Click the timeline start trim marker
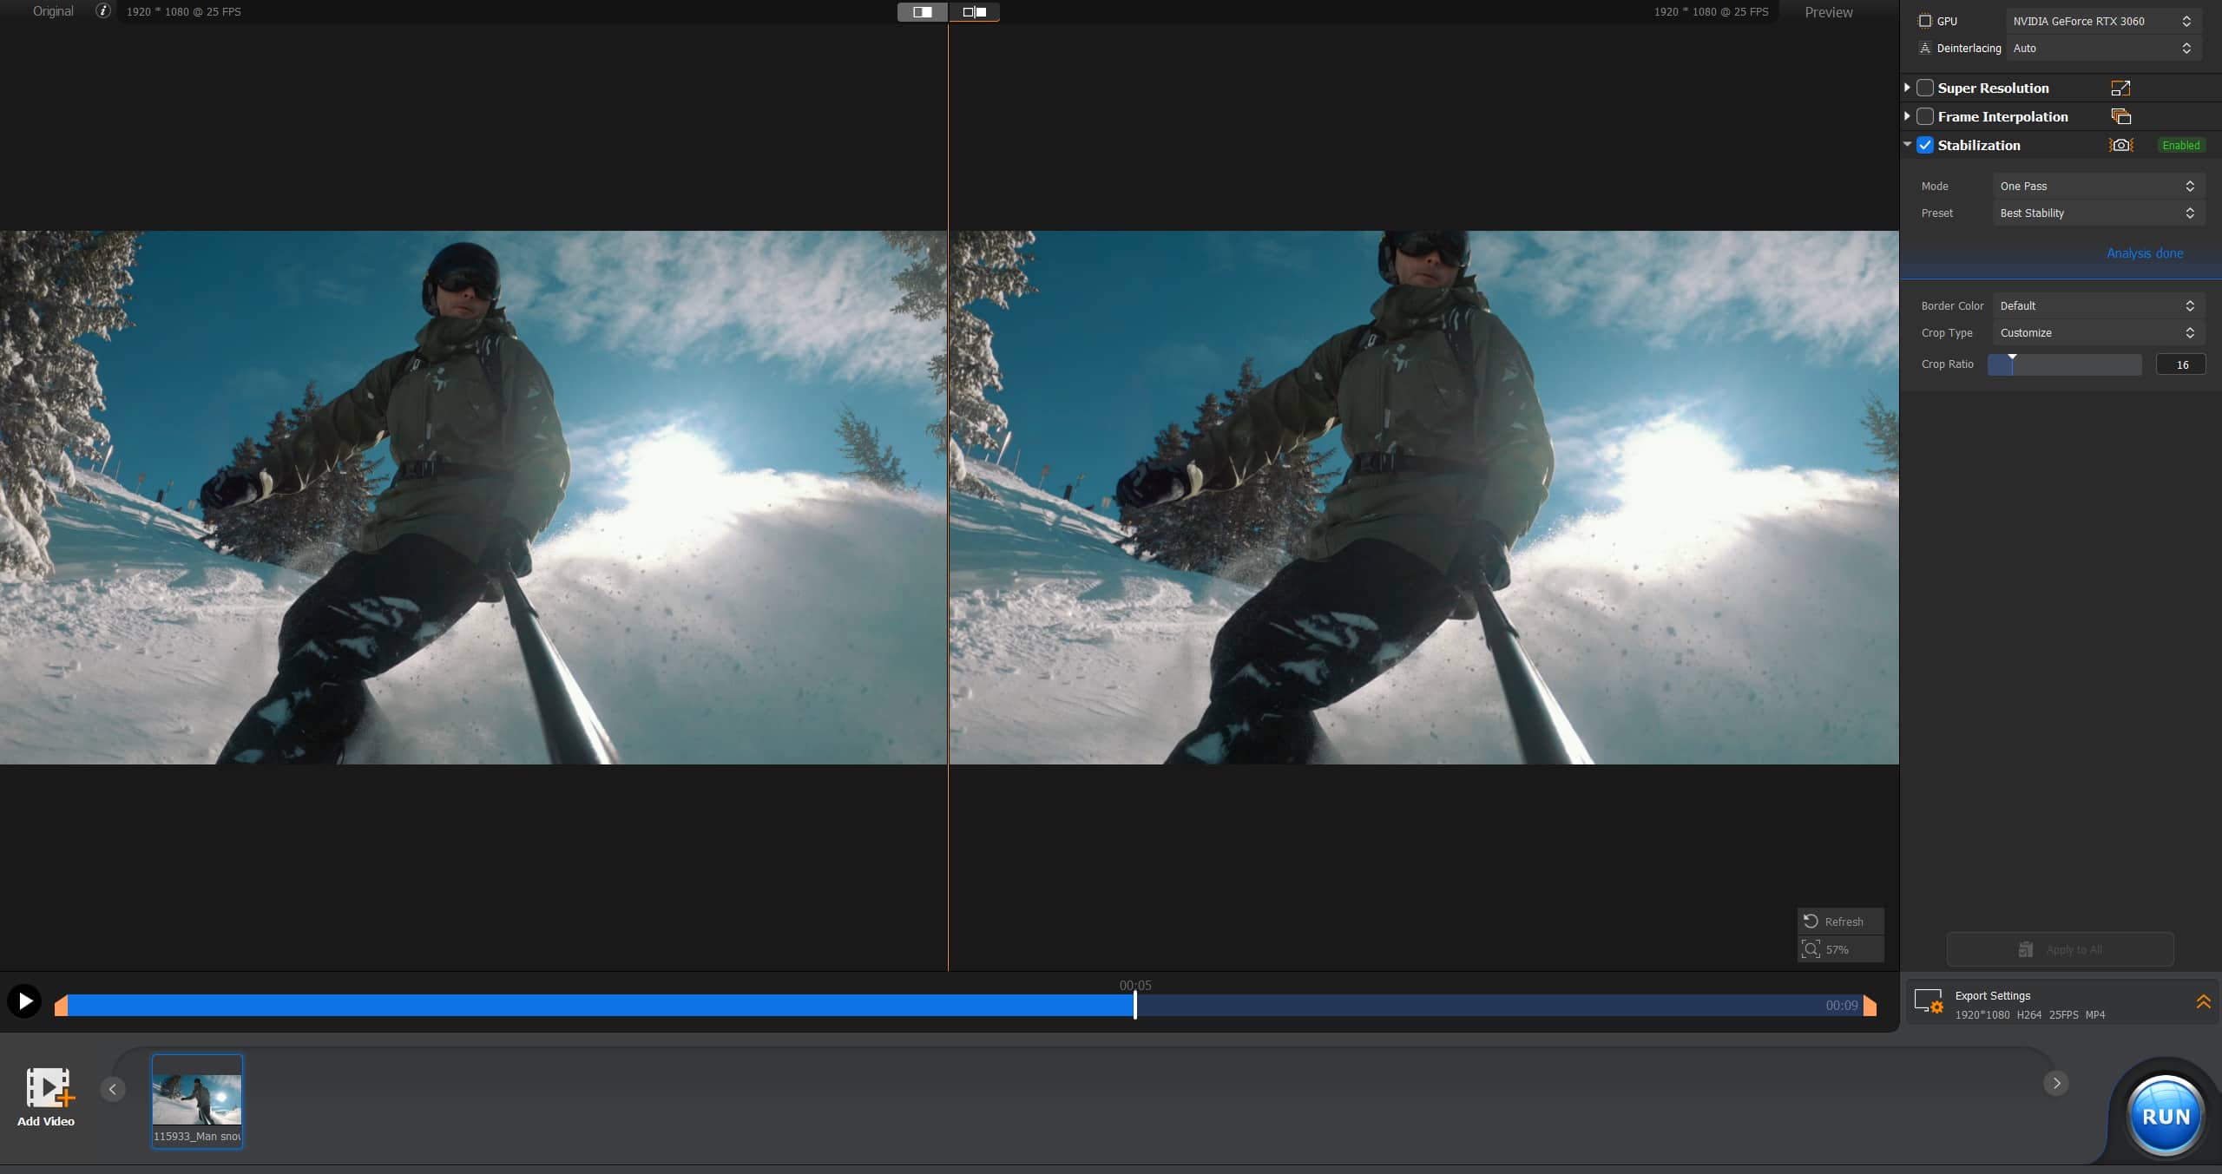2222x1174 pixels. pyautogui.click(x=61, y=1006)
